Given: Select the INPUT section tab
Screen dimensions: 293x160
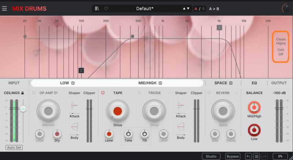Looking at the screenshot, I should pyautogui.click(x=14, y=83).
